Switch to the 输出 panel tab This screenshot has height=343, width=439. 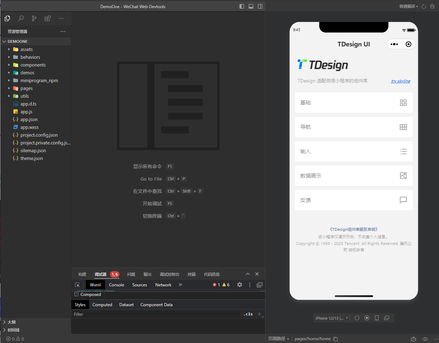pyautogui.click(x=147, y=274)
